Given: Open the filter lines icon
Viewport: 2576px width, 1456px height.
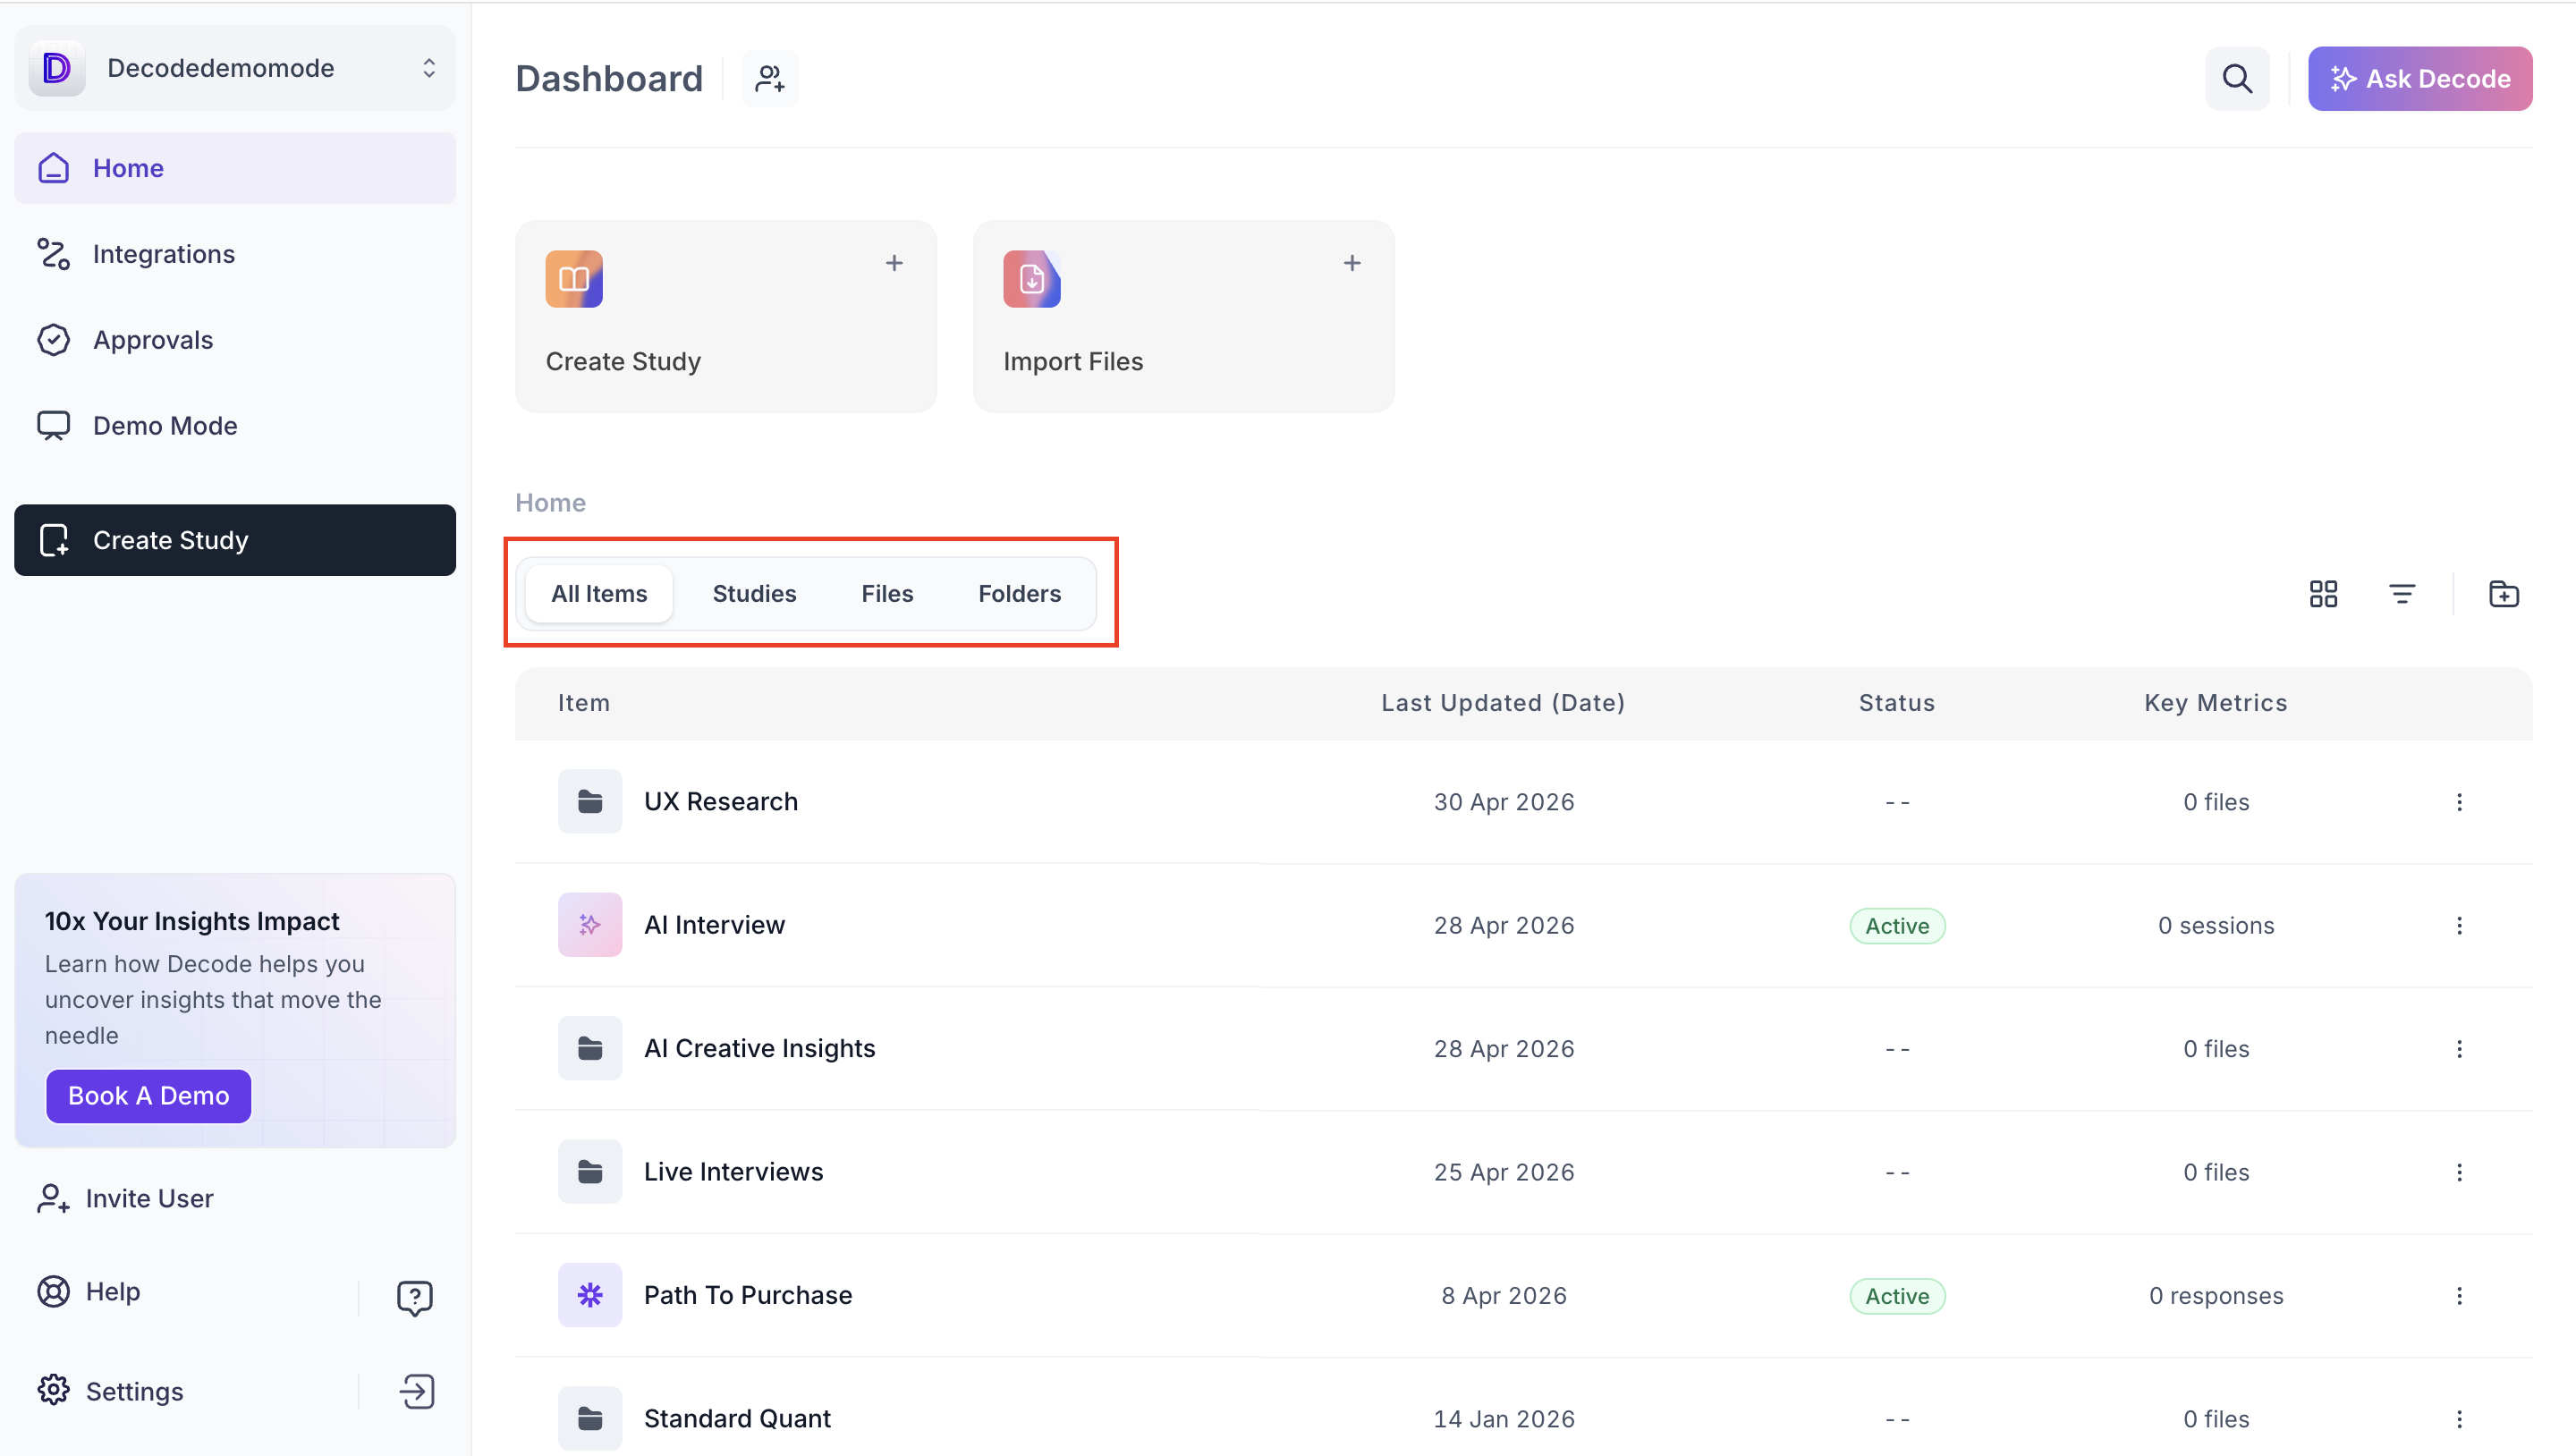Looking at the screenshot, I should click(x=2402, y=594).
